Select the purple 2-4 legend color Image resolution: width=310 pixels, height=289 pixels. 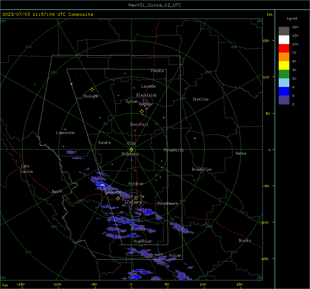pos(284,100)
